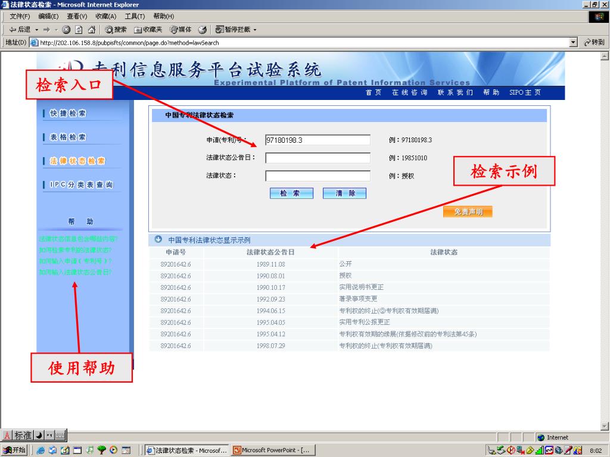Click the IME 标准 mode indicator

23,435
